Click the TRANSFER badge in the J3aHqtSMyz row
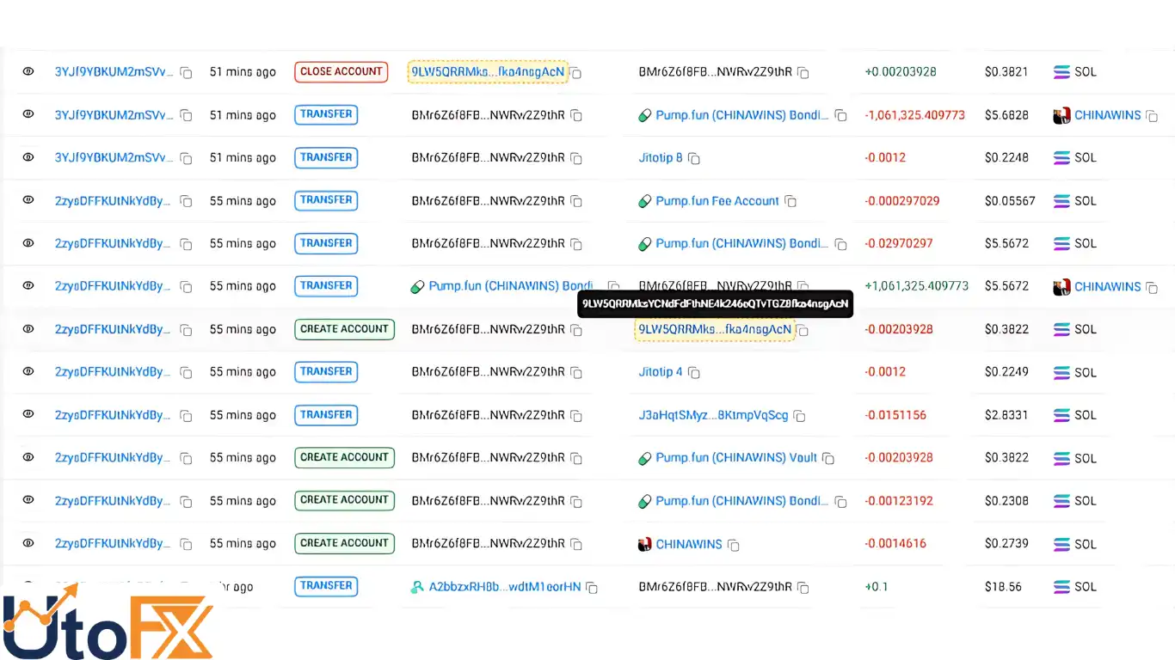The width and height of the screenshot is (1175, 660). tap(326, 414)
